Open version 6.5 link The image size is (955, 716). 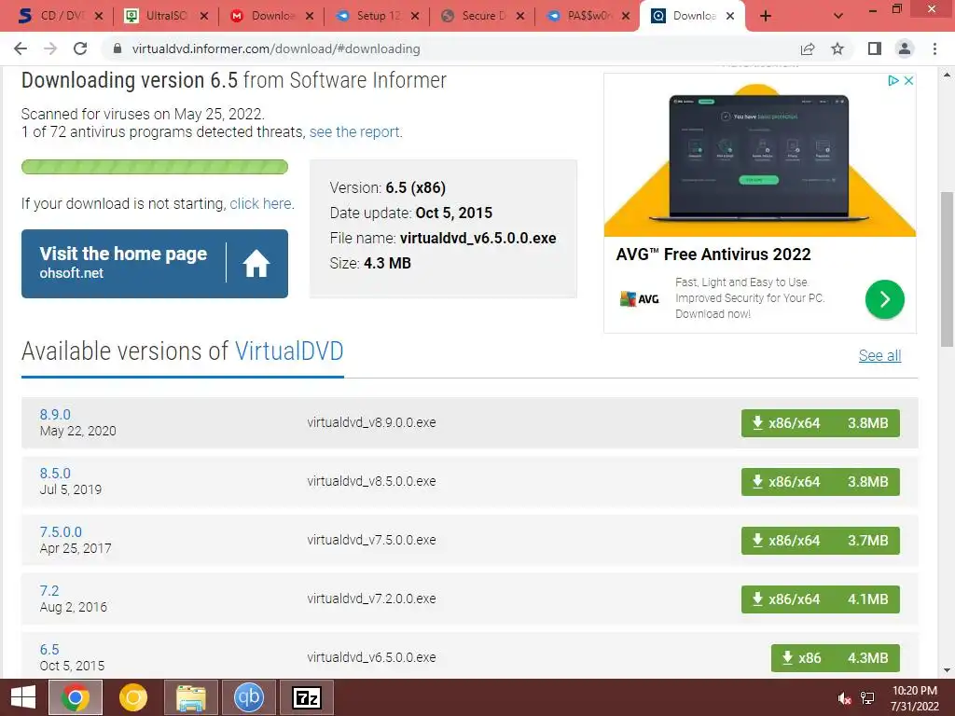49,650
